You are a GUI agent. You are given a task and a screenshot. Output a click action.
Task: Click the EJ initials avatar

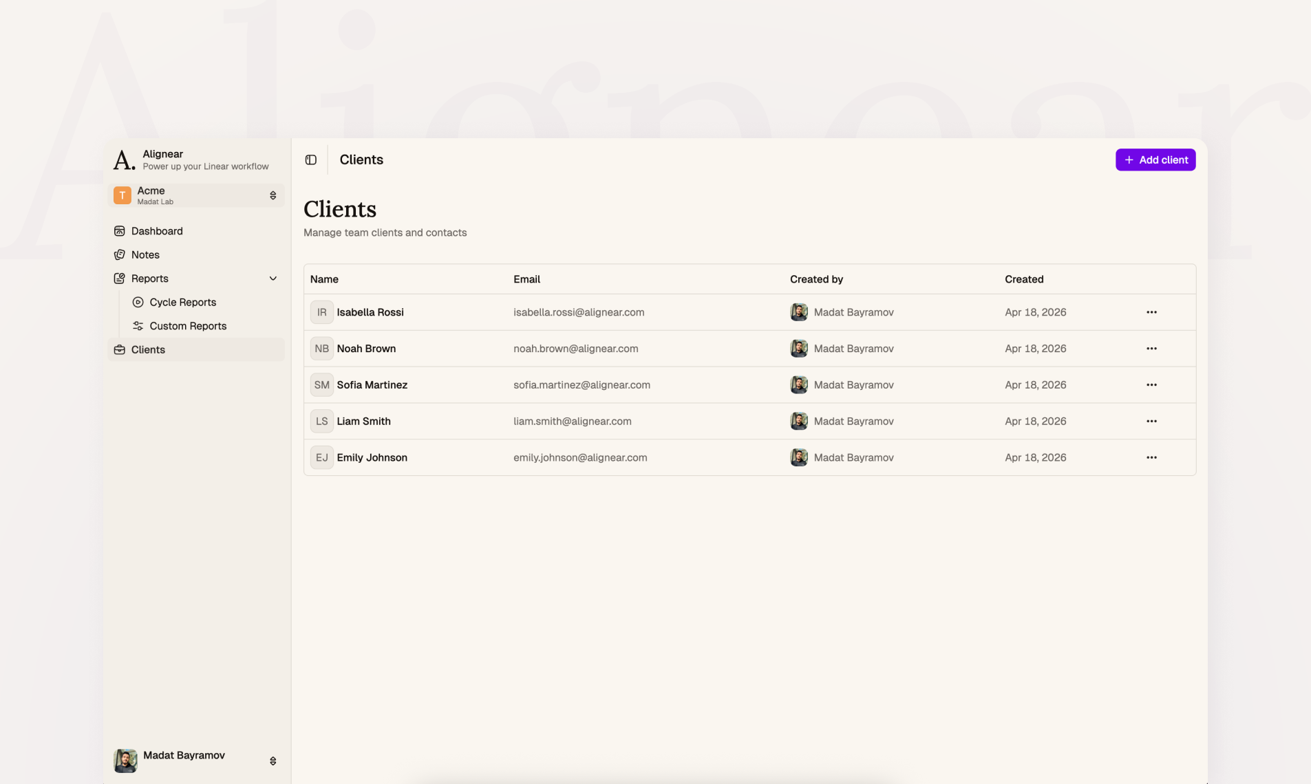(x=321, y=457)
